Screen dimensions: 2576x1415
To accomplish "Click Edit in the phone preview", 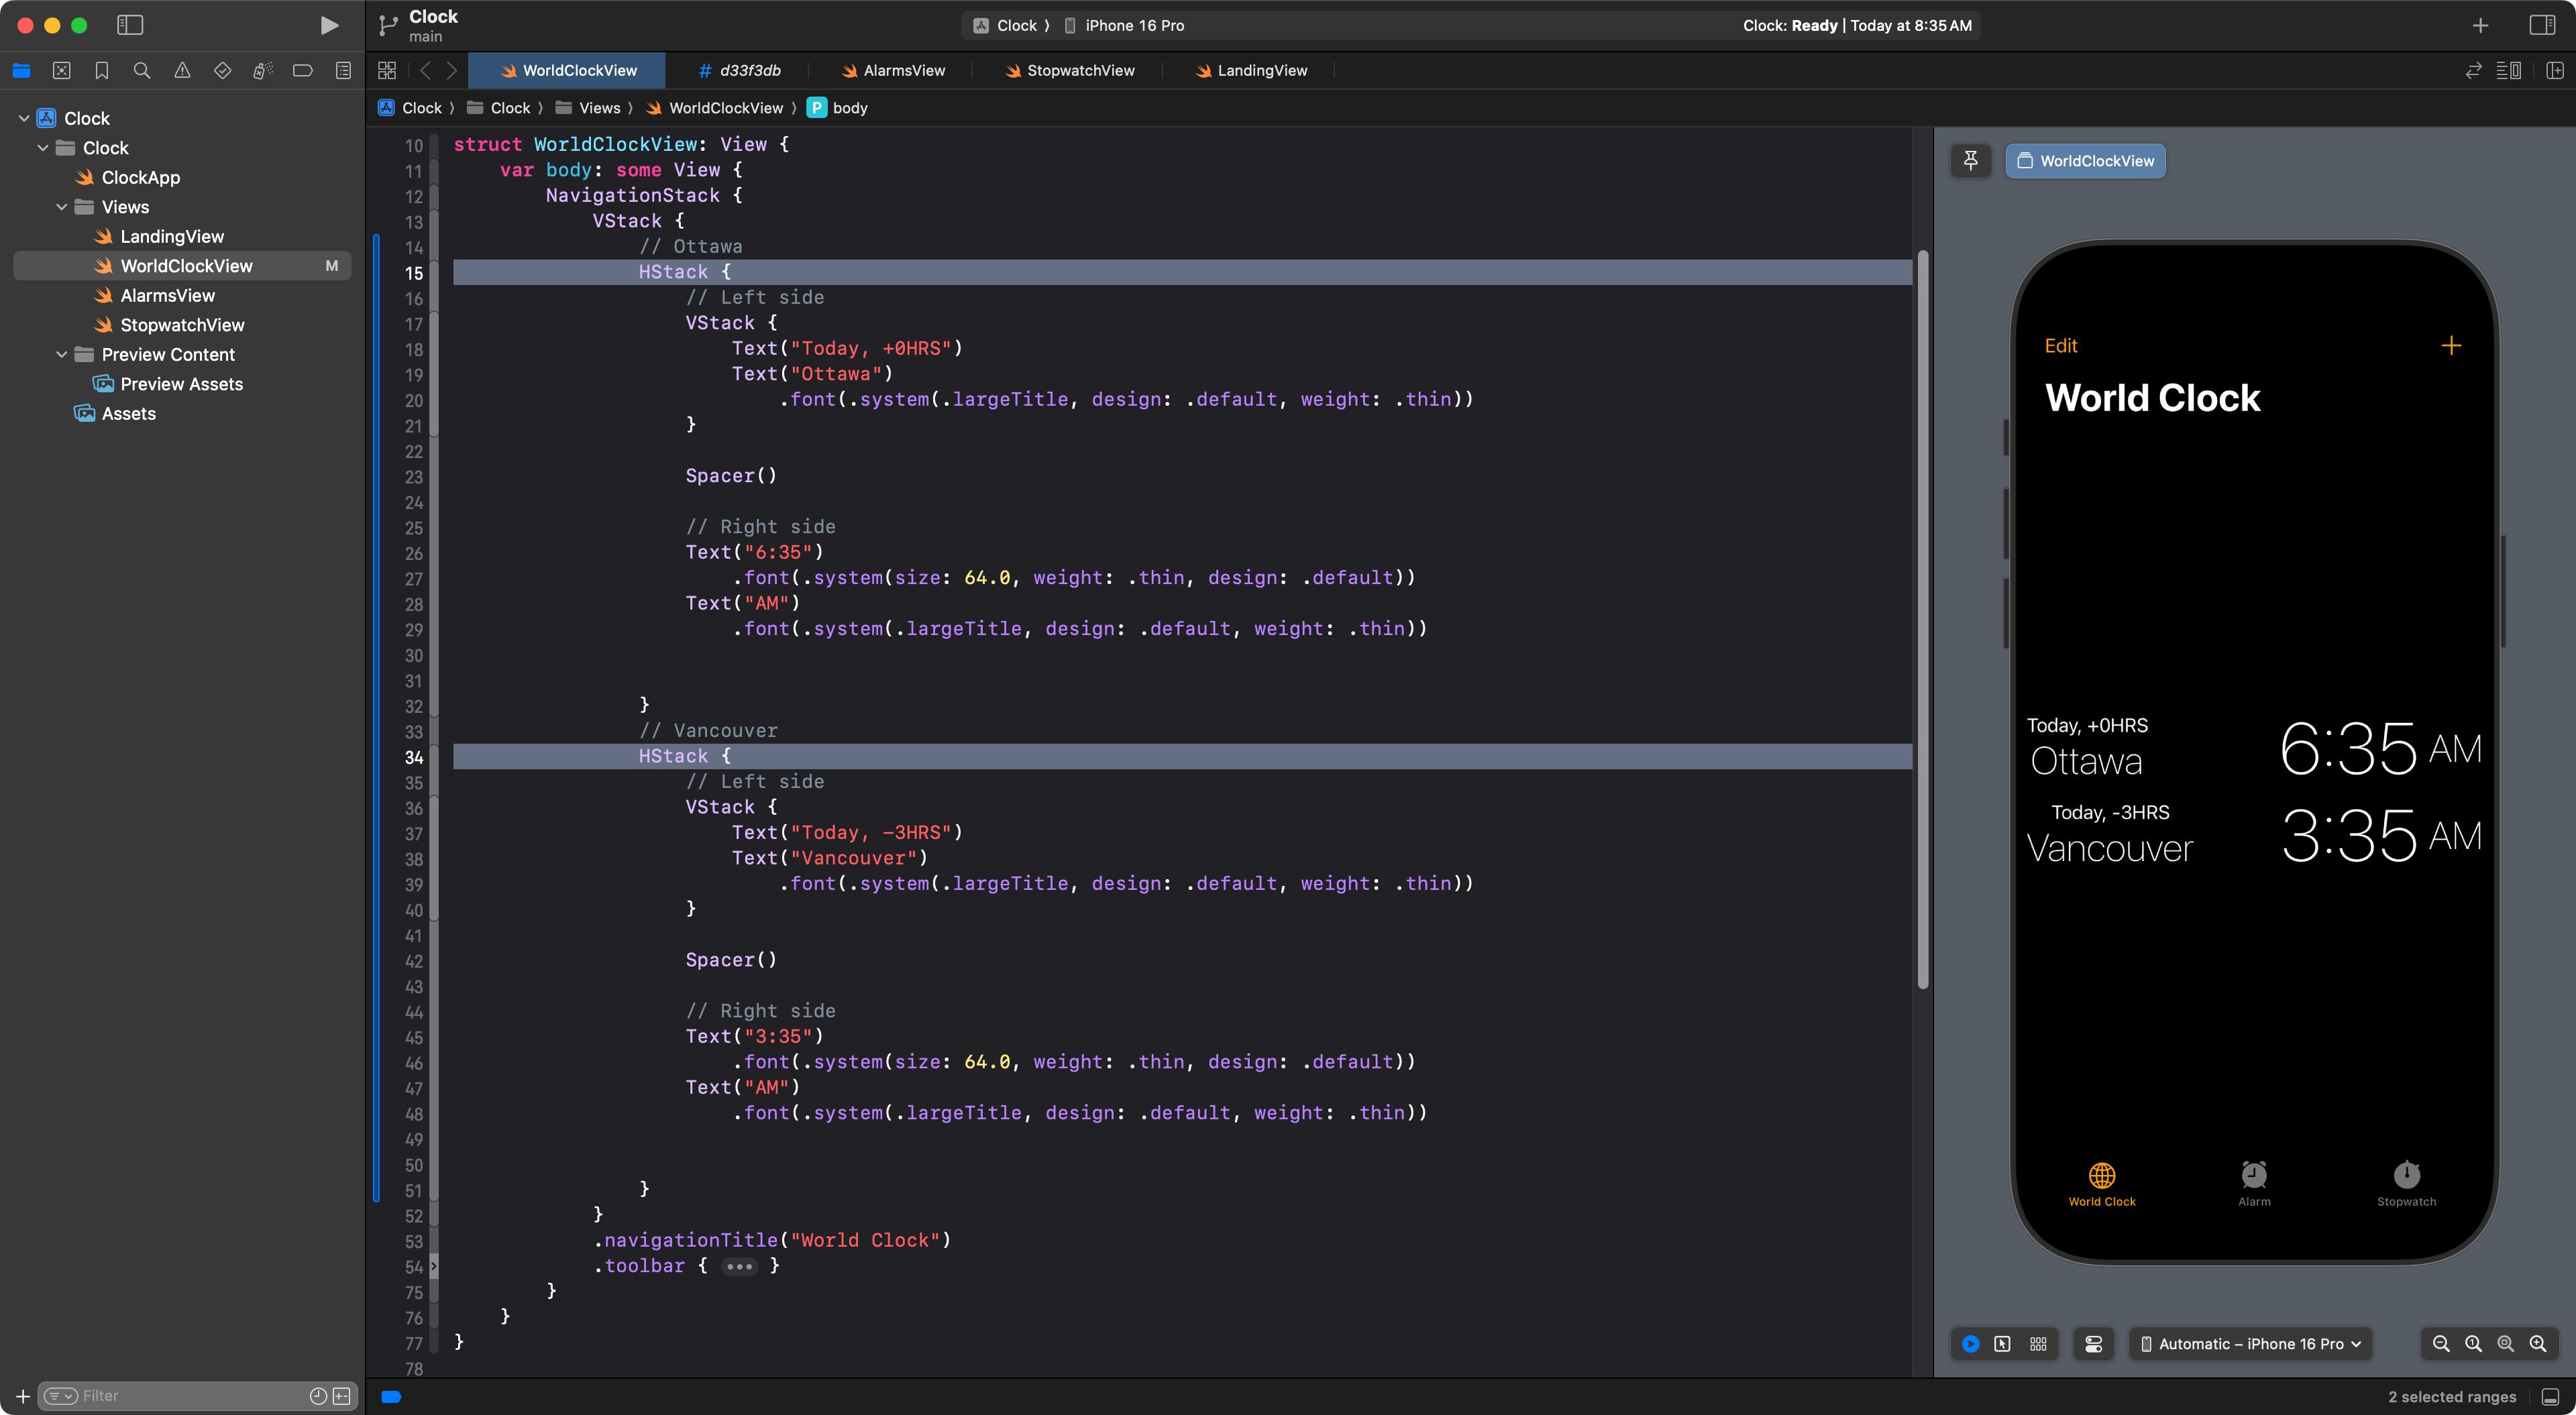I will [x=2060, y=346].
